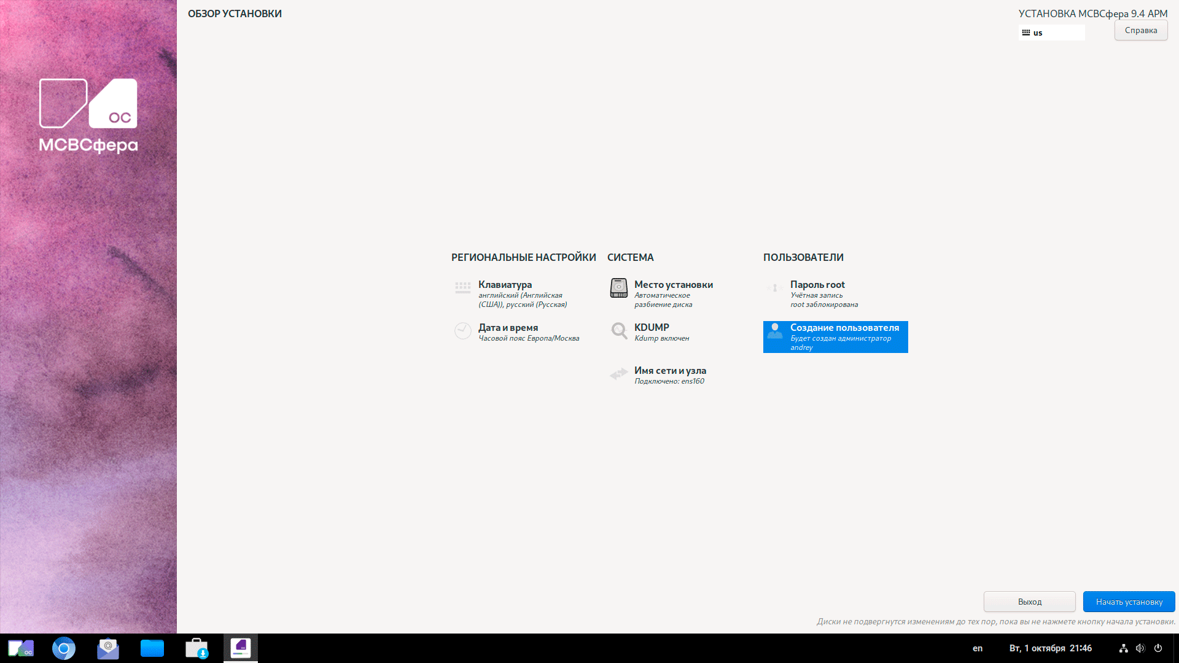Open the network status tray icon
The width and height of the screenshot is (1179, 663).
pos(1123,648)
